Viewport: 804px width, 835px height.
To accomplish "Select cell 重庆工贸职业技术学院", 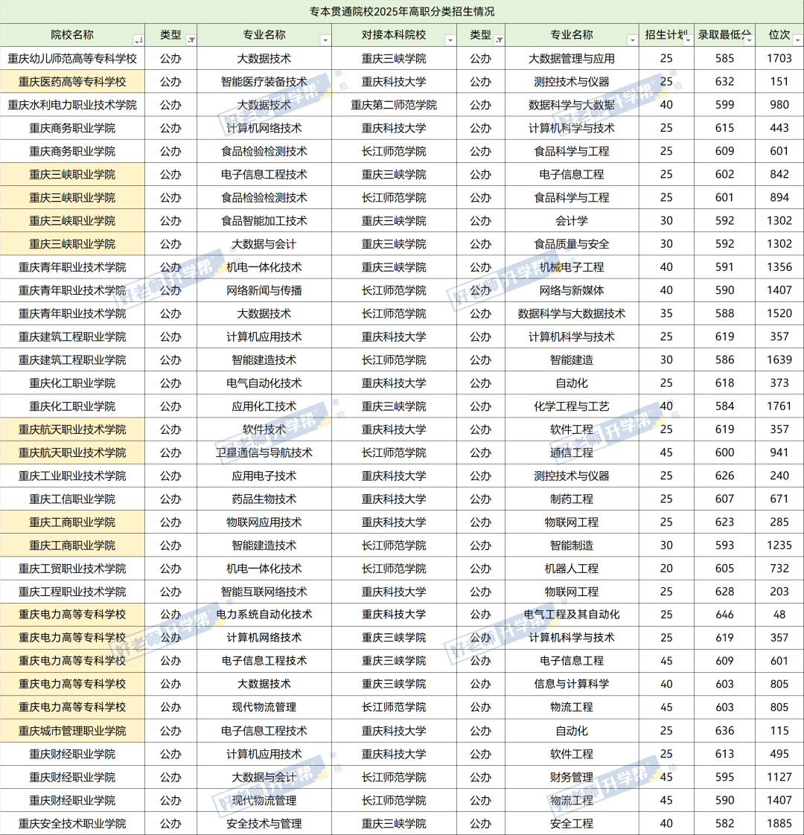I will pyautogui.click(x=72, y=569).
